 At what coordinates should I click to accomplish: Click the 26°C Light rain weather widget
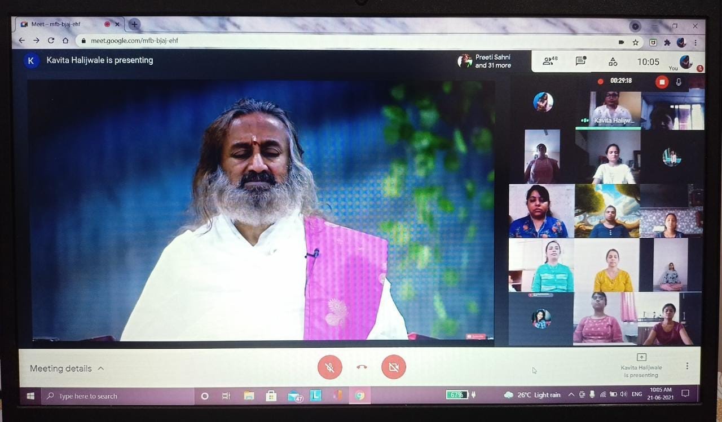tap(532, 395)
